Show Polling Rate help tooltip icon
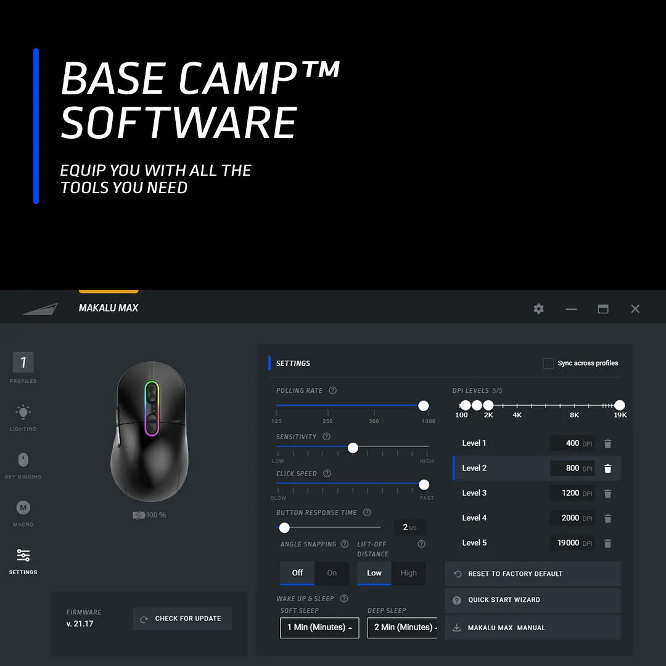This screenshot has width=666, height=666. pyautogui.click(x=333, y=390)
